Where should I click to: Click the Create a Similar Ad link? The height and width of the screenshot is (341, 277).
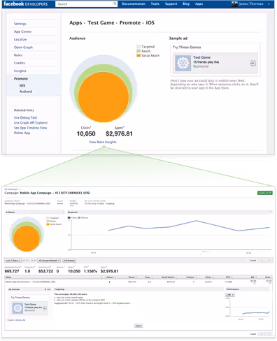click(16, 320)
